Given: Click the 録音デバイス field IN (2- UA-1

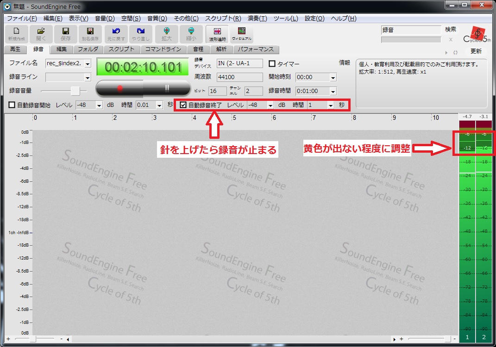Looking at the screenshot, I should pyautogui.click(x=240, y=63).
